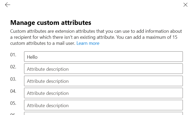
Task: Click into field 01 containing Hello
Action: (103, 57)
